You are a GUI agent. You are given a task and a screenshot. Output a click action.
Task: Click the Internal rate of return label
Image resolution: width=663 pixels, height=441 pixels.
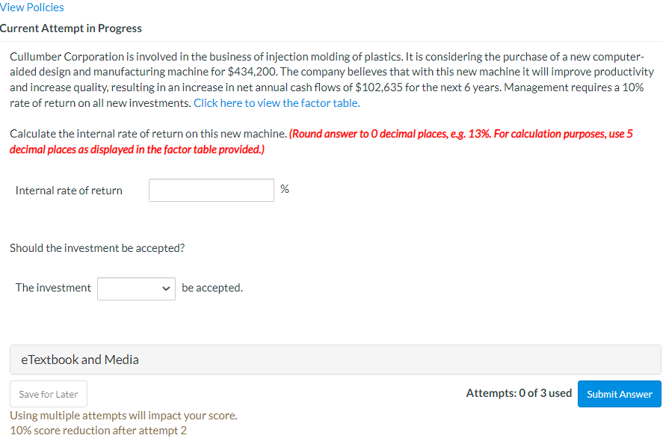69,190
